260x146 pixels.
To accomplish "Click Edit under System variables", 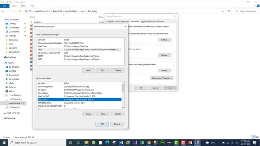I will 103,114.
